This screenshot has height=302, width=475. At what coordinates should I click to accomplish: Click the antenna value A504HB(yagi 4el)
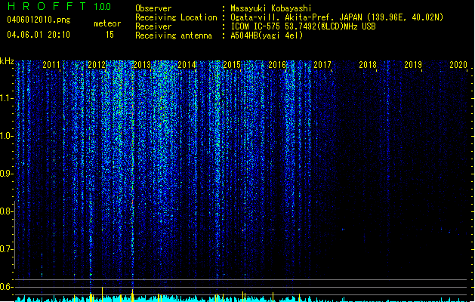(267, 35)
